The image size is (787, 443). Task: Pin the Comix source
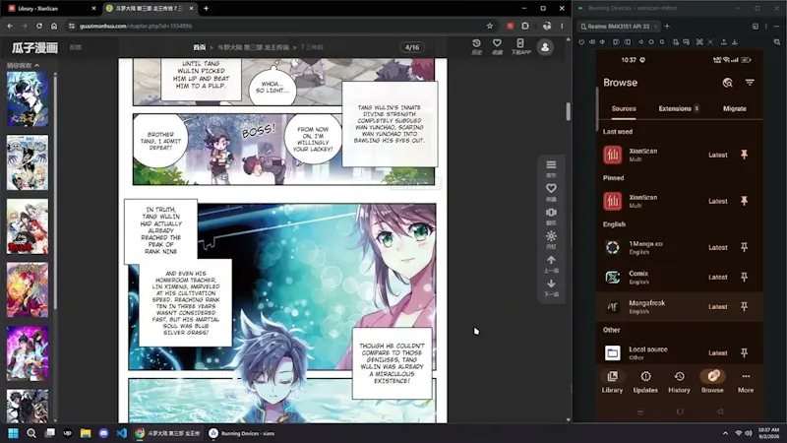coord(745,277)
